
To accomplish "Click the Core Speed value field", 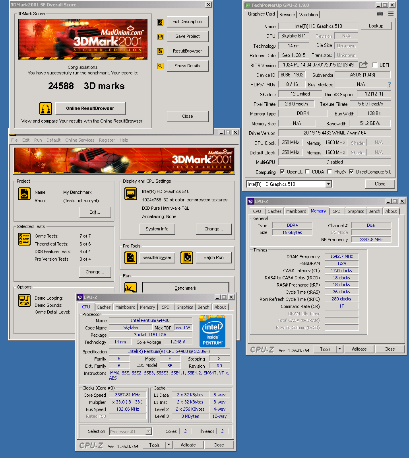I will pos(128,395).
